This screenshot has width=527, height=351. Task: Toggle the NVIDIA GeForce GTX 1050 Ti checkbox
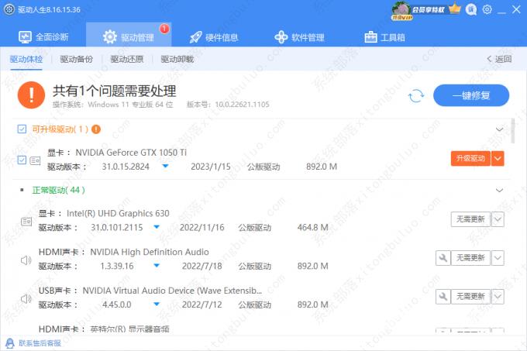click(22, 160)
